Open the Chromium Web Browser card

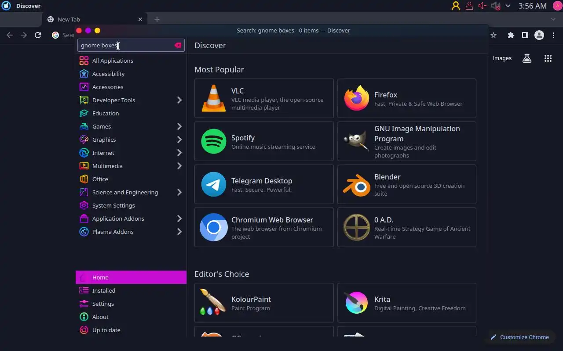(x=264, y=227)
